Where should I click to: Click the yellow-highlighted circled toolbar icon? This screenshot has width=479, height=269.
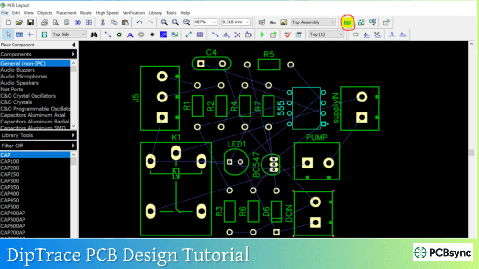pyautogui.click(x=347, y=22)
